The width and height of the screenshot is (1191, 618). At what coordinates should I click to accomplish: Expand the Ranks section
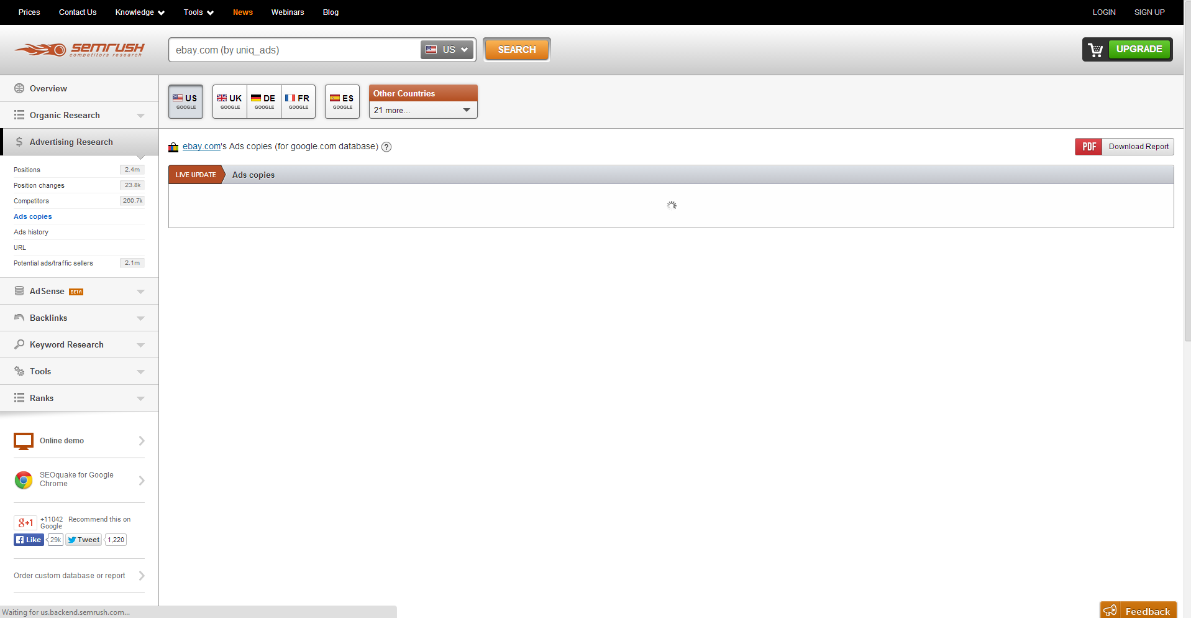[x=140, y=399]
